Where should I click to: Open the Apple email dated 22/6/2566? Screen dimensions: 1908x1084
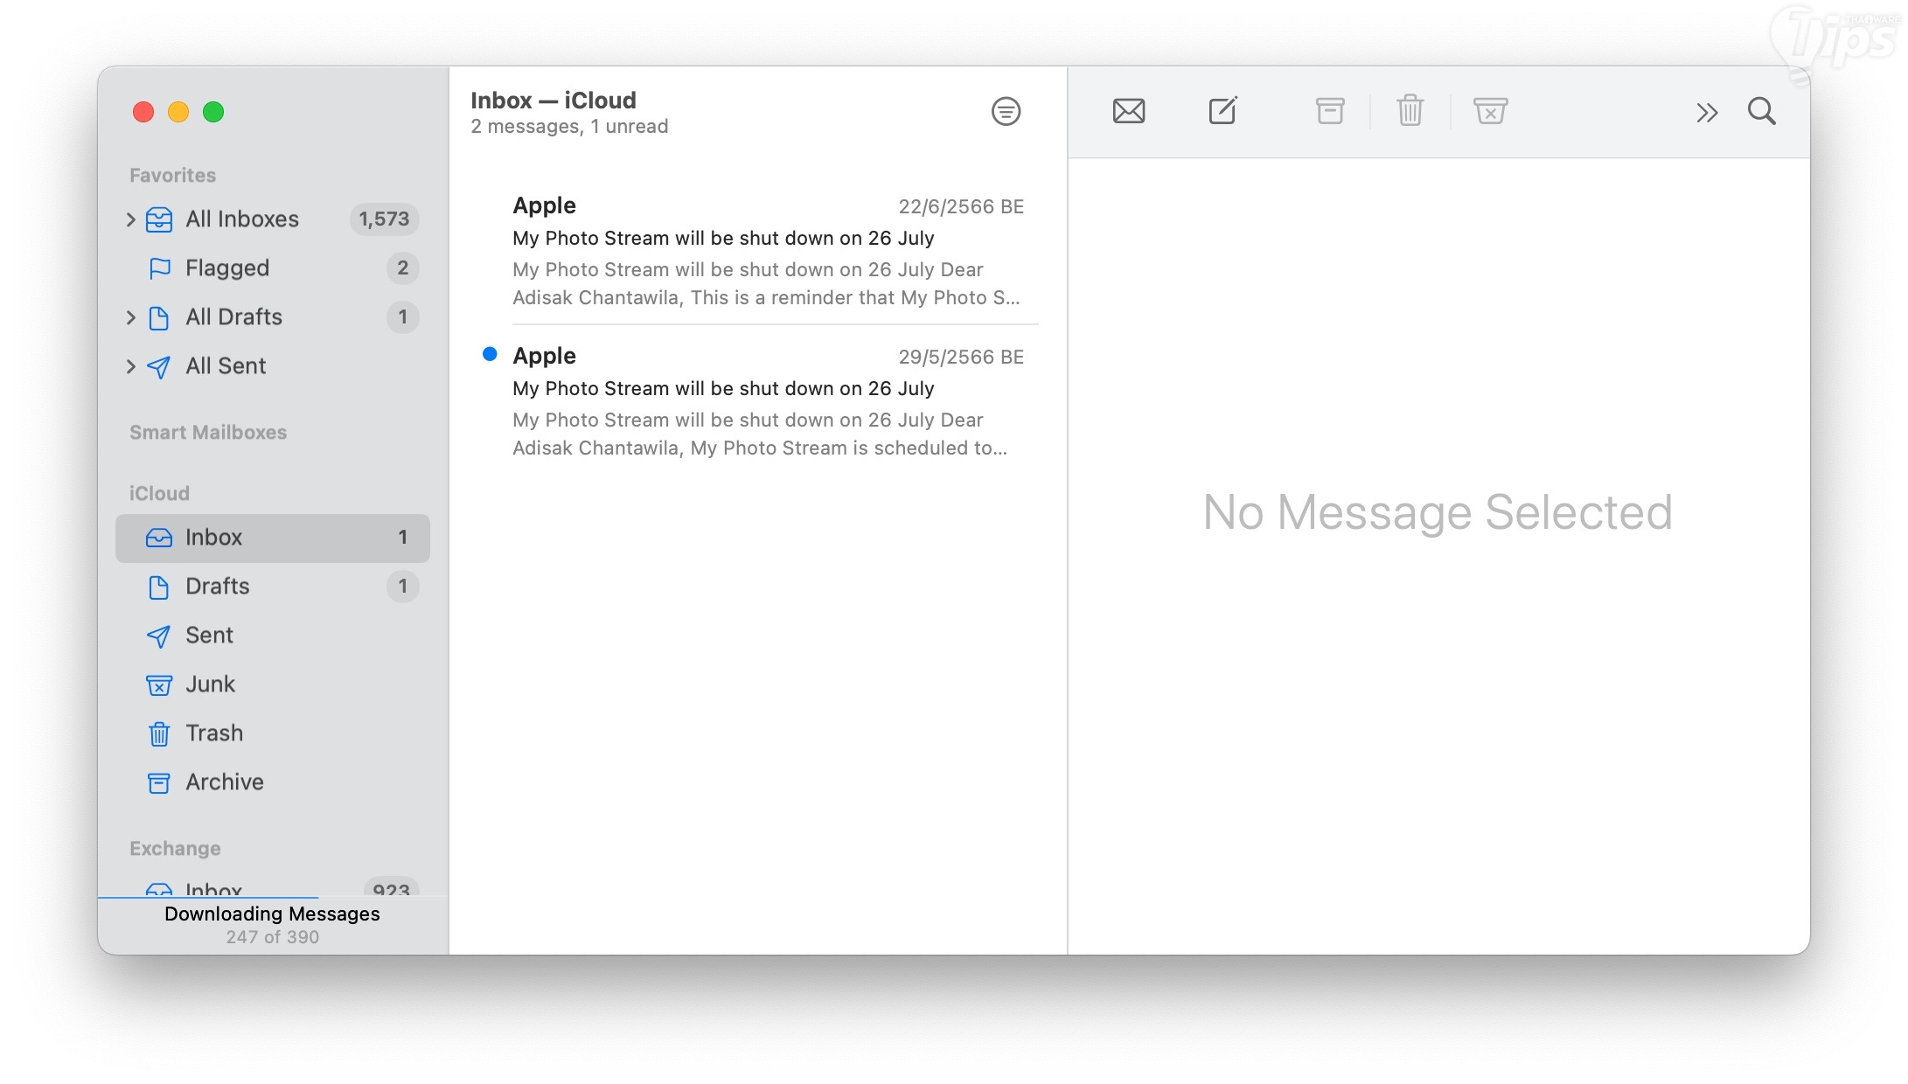click(x=766, y=252)
